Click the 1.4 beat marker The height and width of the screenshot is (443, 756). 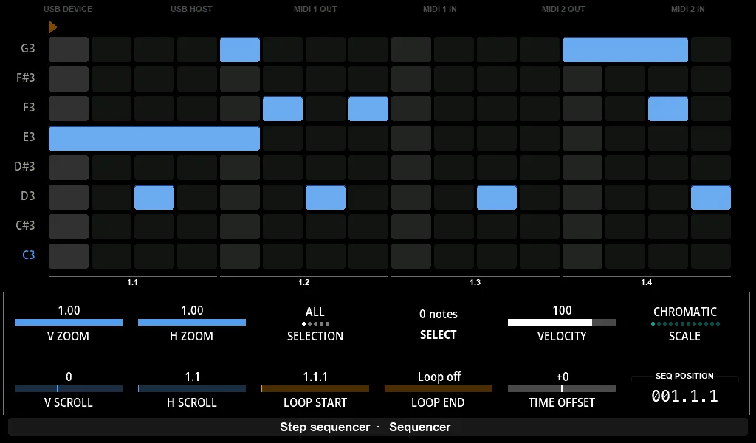click(x=646, y=282)
